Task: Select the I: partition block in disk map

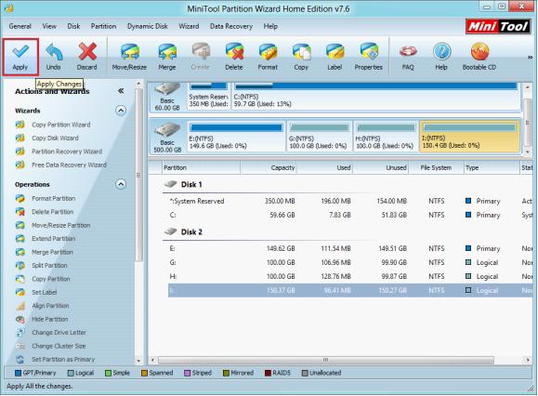Action: tap(469, 137)
